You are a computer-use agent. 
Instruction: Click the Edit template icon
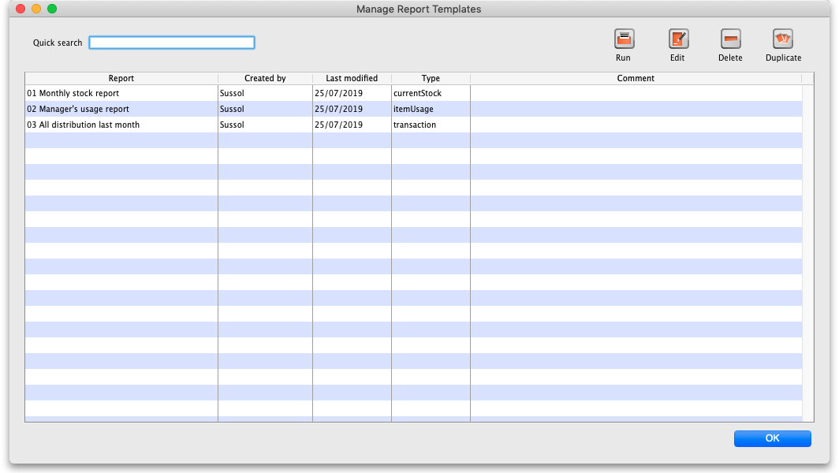point(678,39)
